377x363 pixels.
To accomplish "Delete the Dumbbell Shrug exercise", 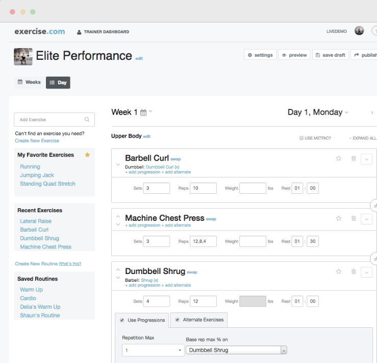I will (354, 271).
